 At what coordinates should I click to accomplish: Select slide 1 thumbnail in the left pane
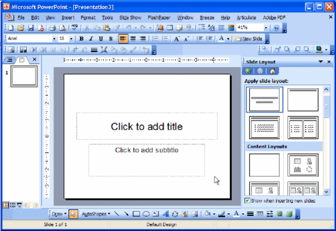(x=24, y=76)
